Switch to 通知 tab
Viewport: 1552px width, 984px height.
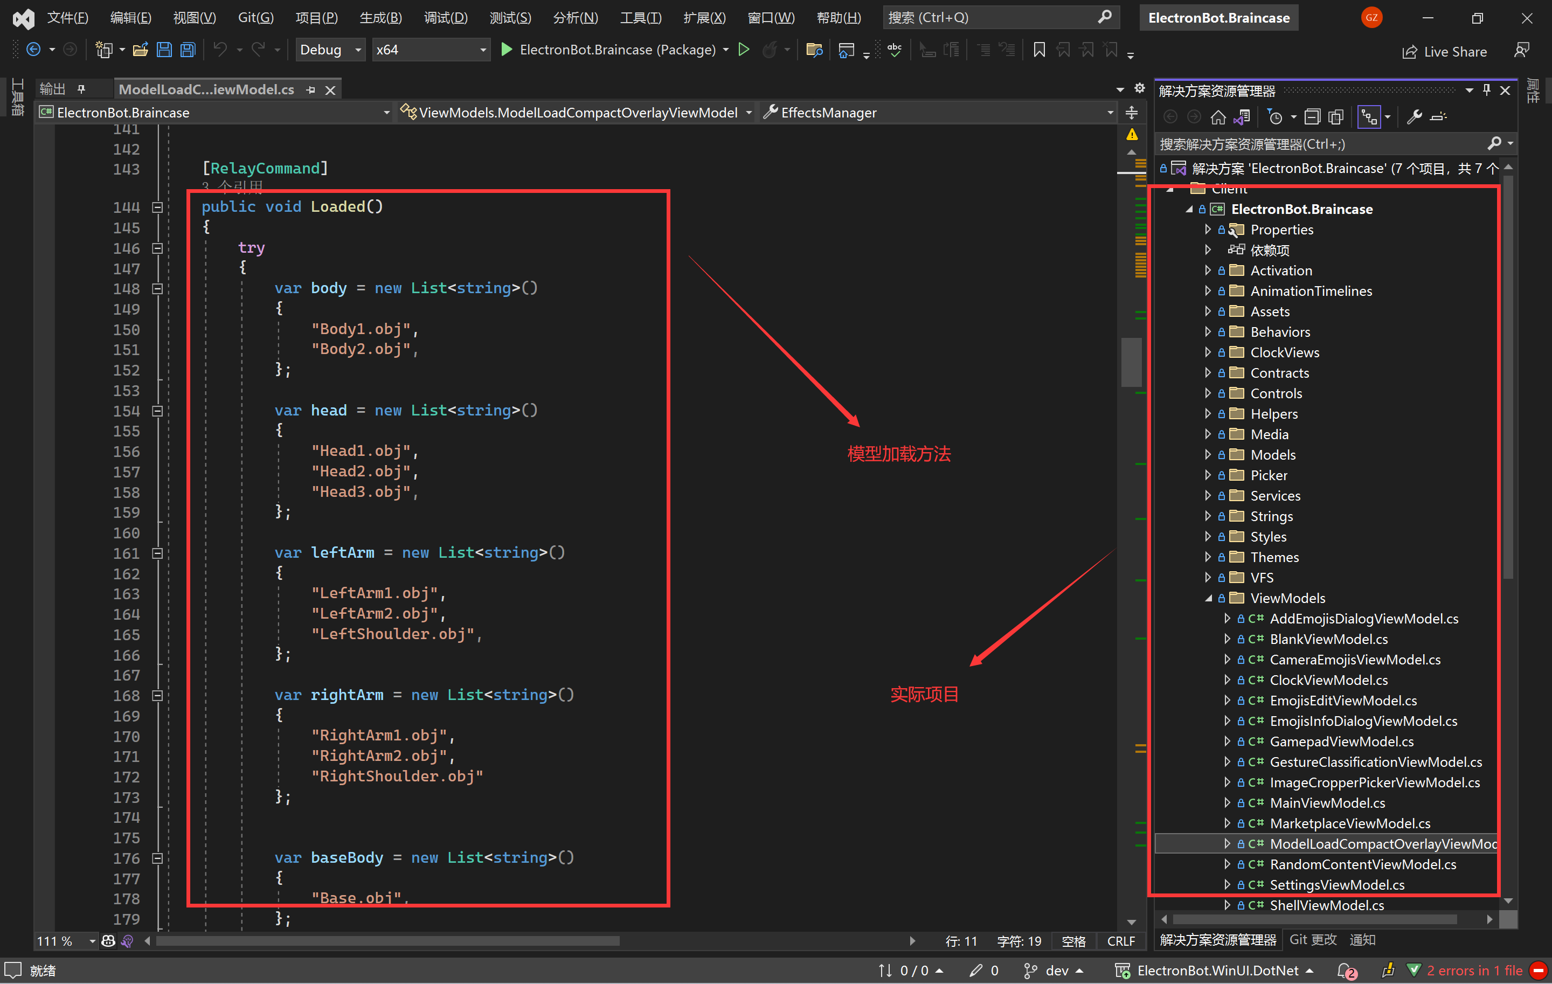point(1362,939)
